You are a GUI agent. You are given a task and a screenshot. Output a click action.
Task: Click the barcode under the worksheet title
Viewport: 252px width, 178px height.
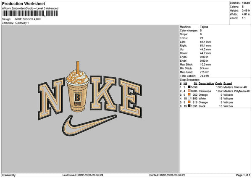[30, 13]
